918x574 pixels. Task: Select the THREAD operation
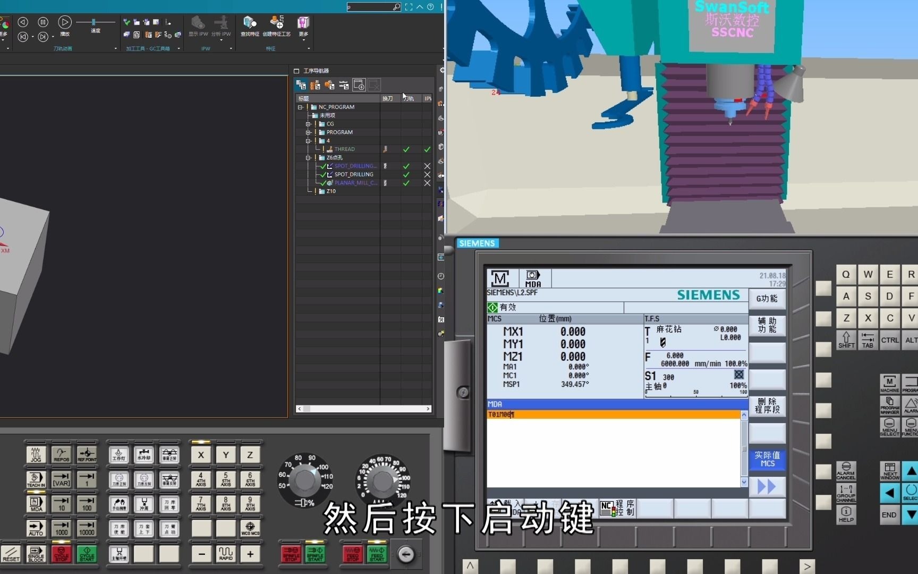pyautogui.click(x=344, y=149)
